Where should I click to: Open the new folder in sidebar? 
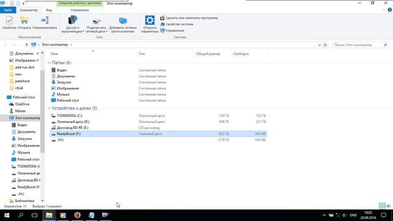pos(18,74)
